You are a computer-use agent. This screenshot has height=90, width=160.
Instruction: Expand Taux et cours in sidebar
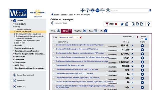[x=13, y=24]
